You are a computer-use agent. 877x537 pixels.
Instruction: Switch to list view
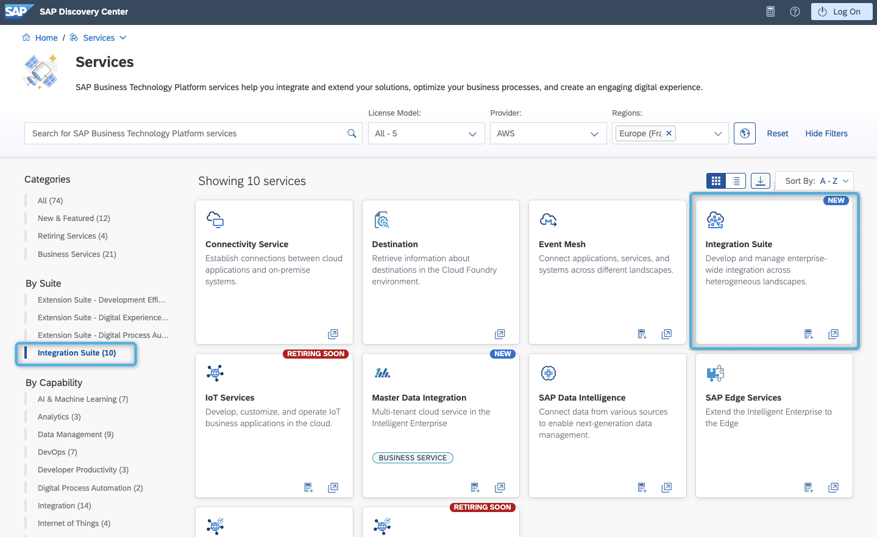(x=736, y=181)
